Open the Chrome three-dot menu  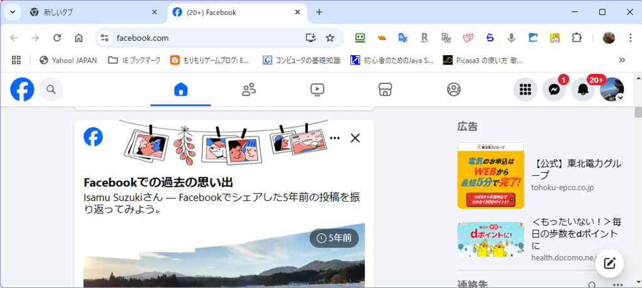[631, 38]
